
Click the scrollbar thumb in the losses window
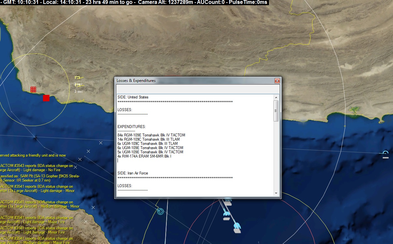pyautogui.click(x=276, y=111)
